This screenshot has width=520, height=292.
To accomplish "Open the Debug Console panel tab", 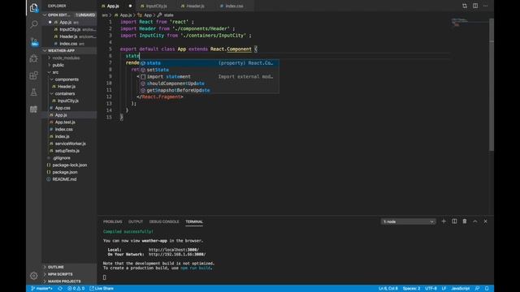I will (x=164, y=221).
